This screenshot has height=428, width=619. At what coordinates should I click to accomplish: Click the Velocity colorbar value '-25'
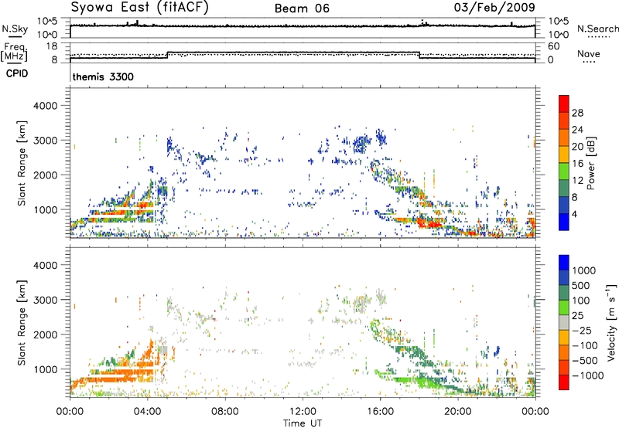coord(582,330)
